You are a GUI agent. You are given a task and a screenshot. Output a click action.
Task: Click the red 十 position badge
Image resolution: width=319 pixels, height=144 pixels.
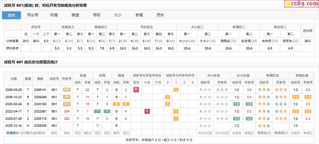(x=147, y=111)
